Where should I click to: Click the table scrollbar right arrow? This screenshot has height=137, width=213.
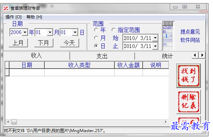point(166,122)
